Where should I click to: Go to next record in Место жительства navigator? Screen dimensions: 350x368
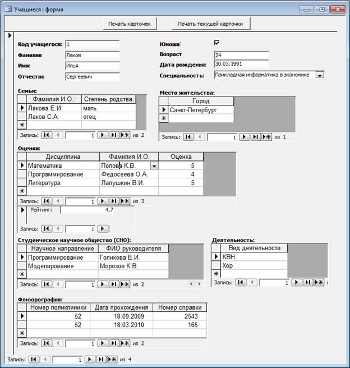pos(244,137)
